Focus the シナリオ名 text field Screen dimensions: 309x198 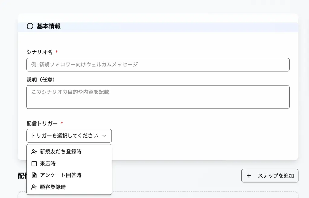click(x=158, y=65)
